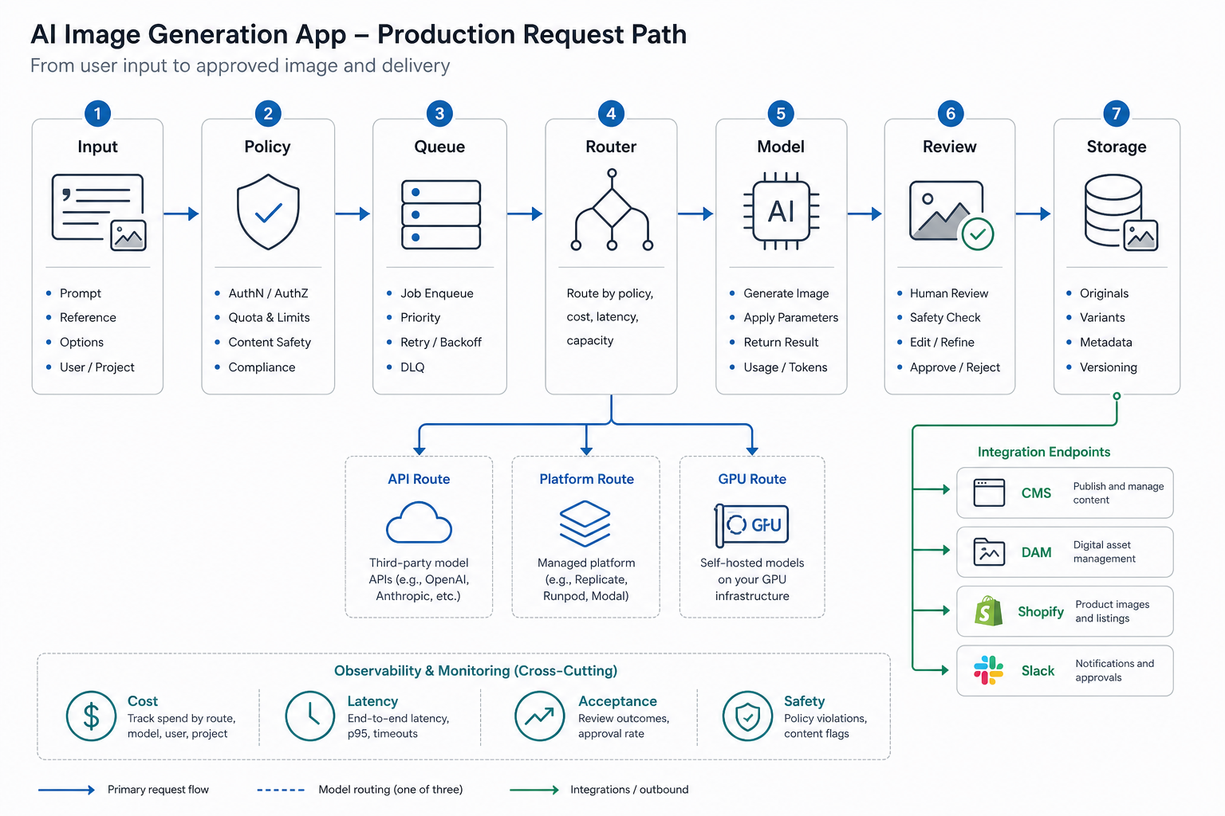1225x816 pixels.
Task: Click the Acceptance metric label
Action: [617, 701]
